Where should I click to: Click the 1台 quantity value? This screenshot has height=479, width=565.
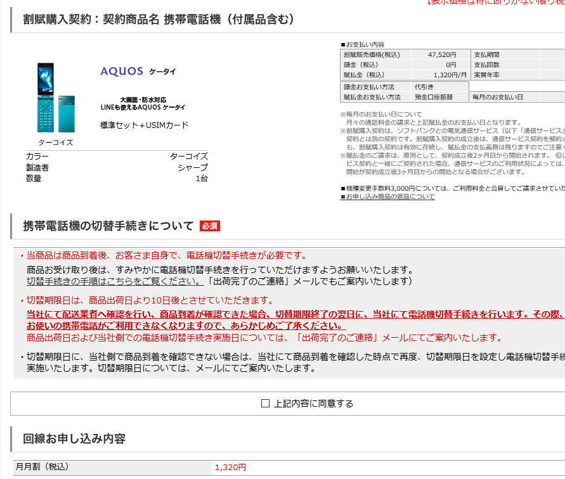coord(202,178)
